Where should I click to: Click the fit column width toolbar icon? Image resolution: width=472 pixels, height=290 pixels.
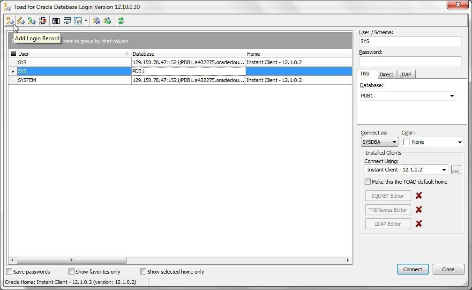click(67, 21)
